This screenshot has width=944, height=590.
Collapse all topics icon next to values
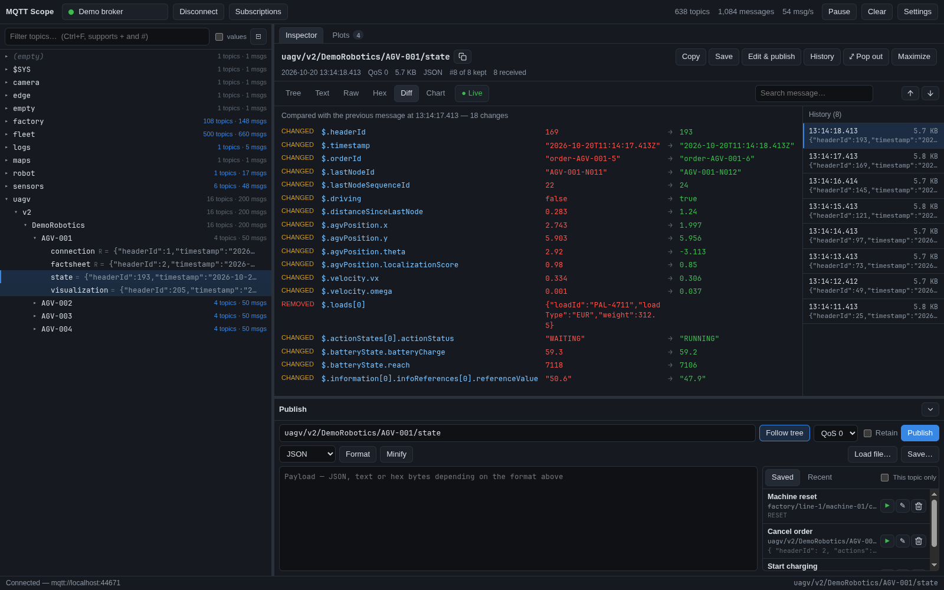pos(258,37)
